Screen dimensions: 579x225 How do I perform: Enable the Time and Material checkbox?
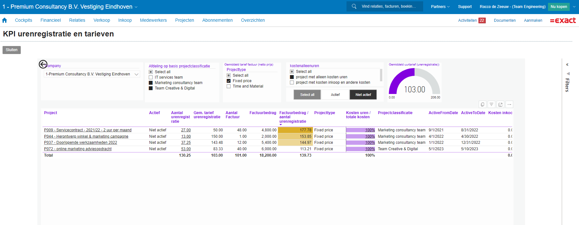click(229, 86)
